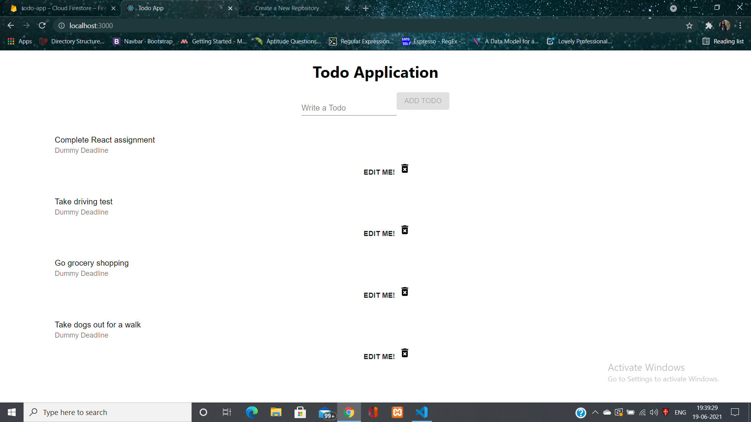Click the delete icon for 'Go grocery shopping'

tap(404, 291)
